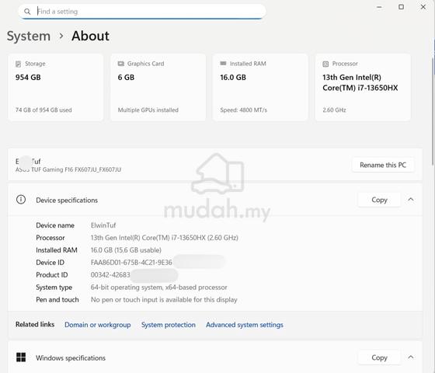Collapse the Windows specifications section
The height and width of the screenshot is (373, 435).
pos(411,357)
